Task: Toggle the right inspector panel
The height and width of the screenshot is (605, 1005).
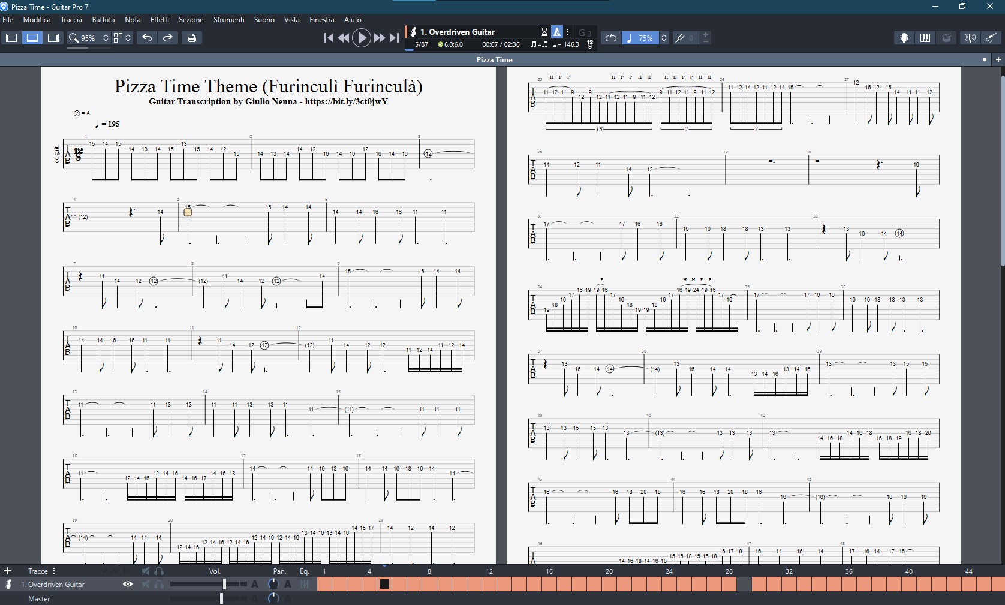Action: (53, 38)
